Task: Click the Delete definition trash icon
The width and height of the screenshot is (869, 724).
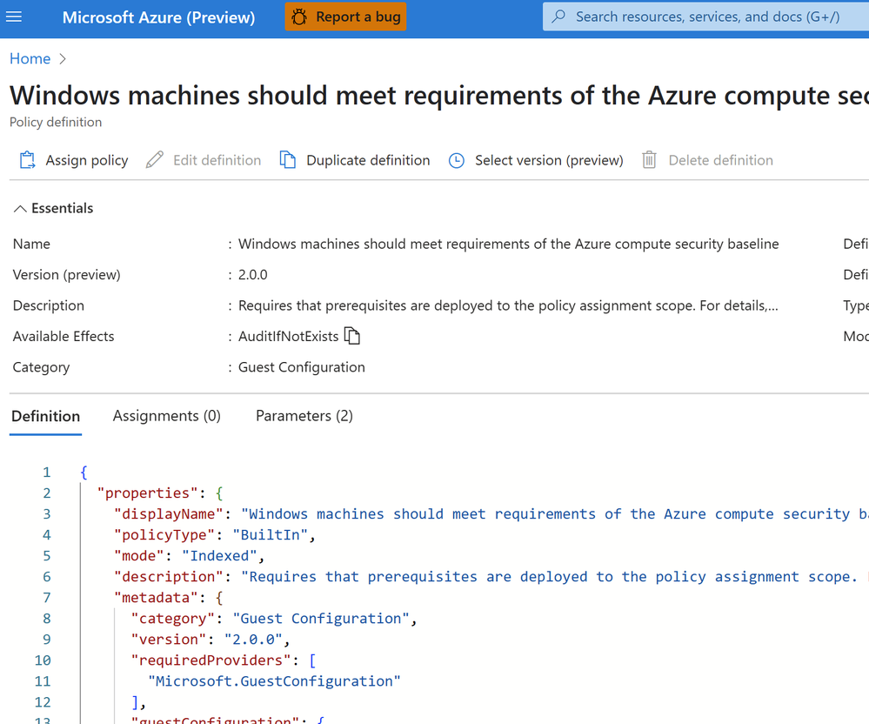Action: tap(649, 160)
